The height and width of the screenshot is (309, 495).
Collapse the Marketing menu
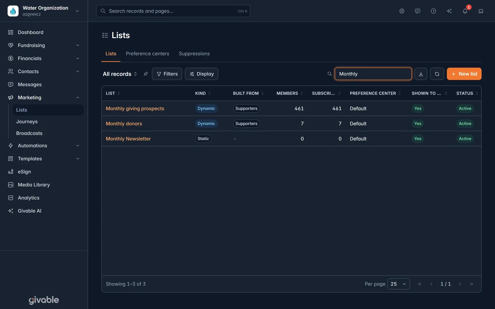[44, 98]
